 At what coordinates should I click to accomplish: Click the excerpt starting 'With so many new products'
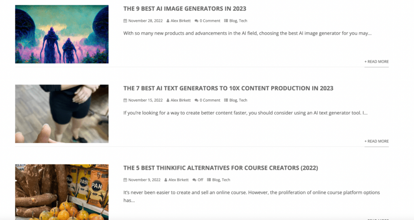(x=247, y=33)
